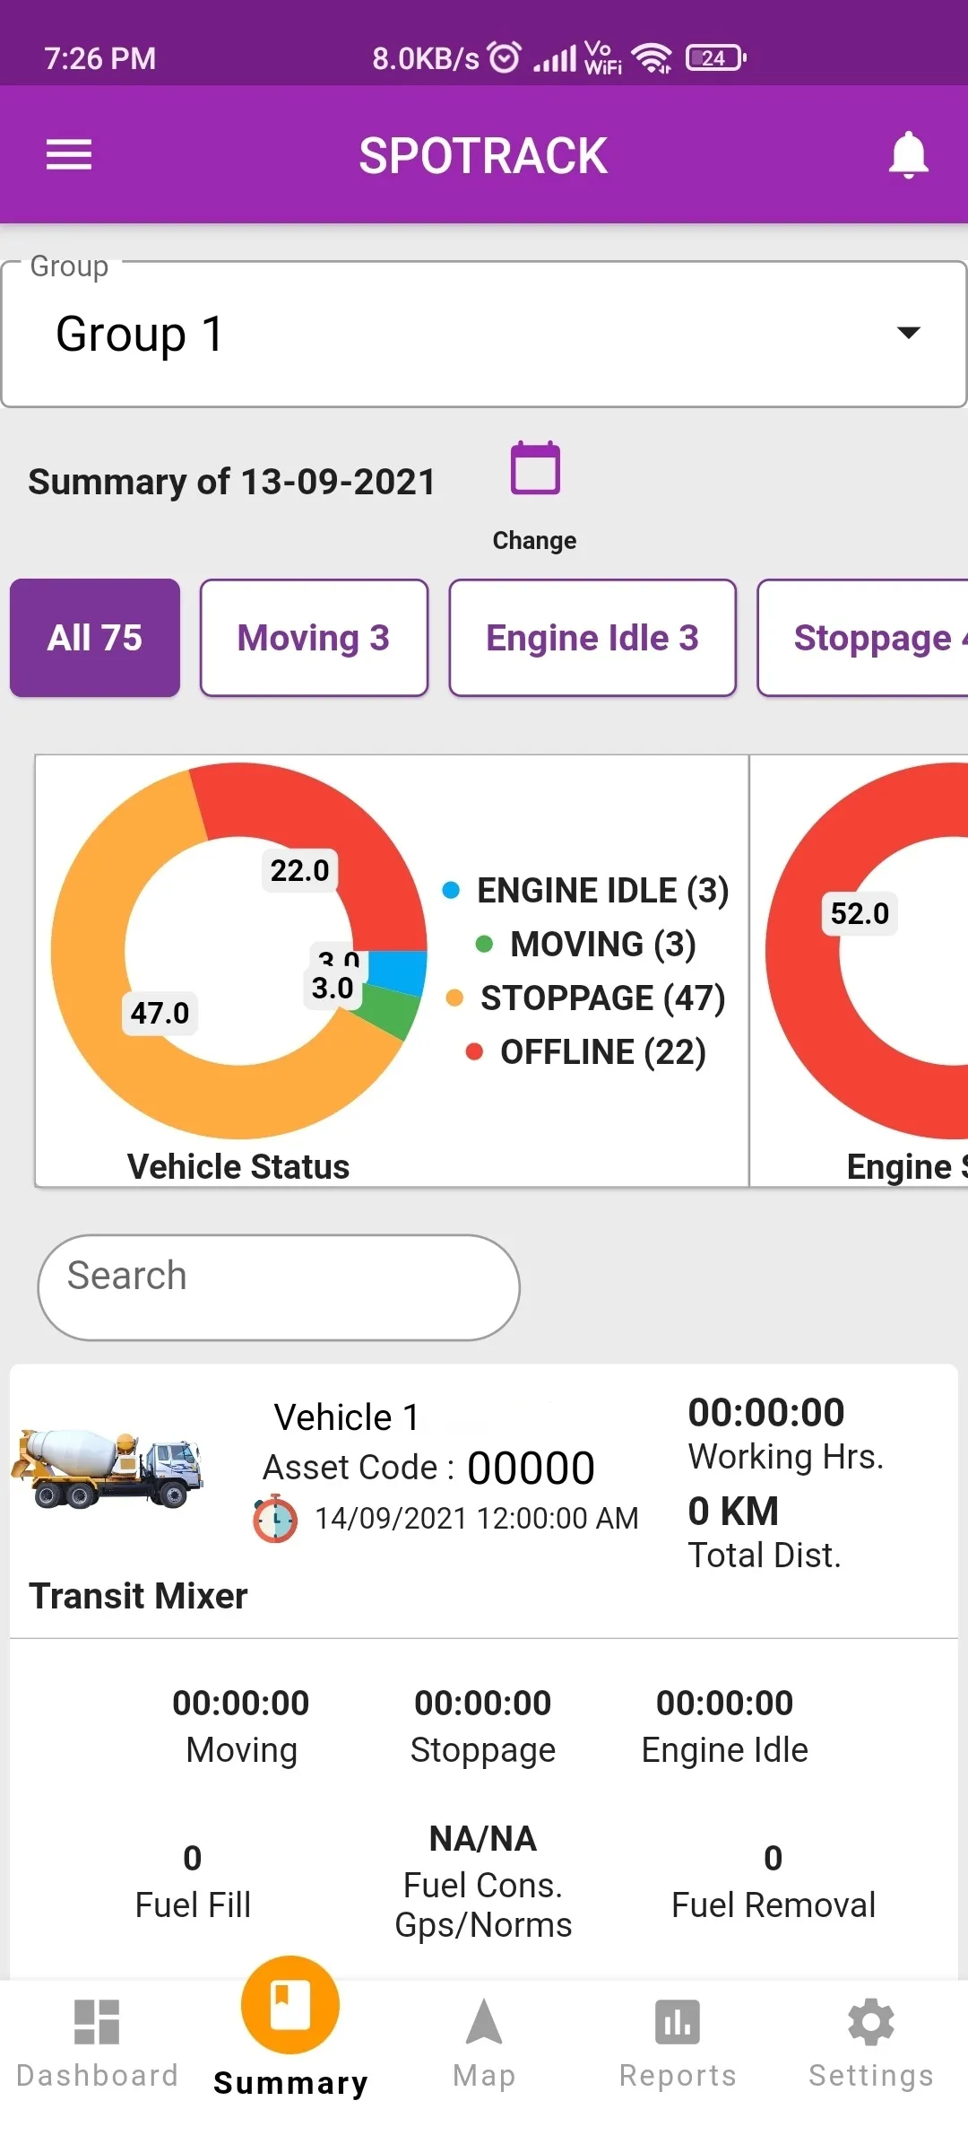Screen dimensions: 968x2153
Task: Select the Stoppage filter
Action: tap(862, 638)
